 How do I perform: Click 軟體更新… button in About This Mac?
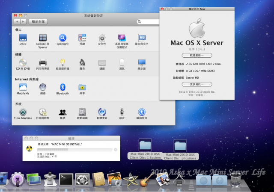tap(197, 55)
